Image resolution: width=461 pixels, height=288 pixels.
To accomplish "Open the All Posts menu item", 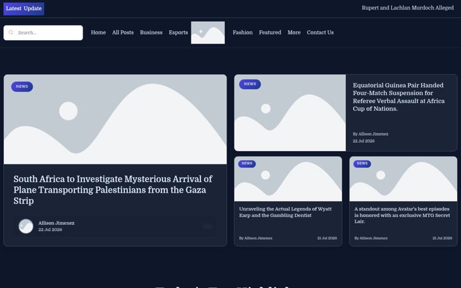I will pyautogui.click(x=123, y=33).
